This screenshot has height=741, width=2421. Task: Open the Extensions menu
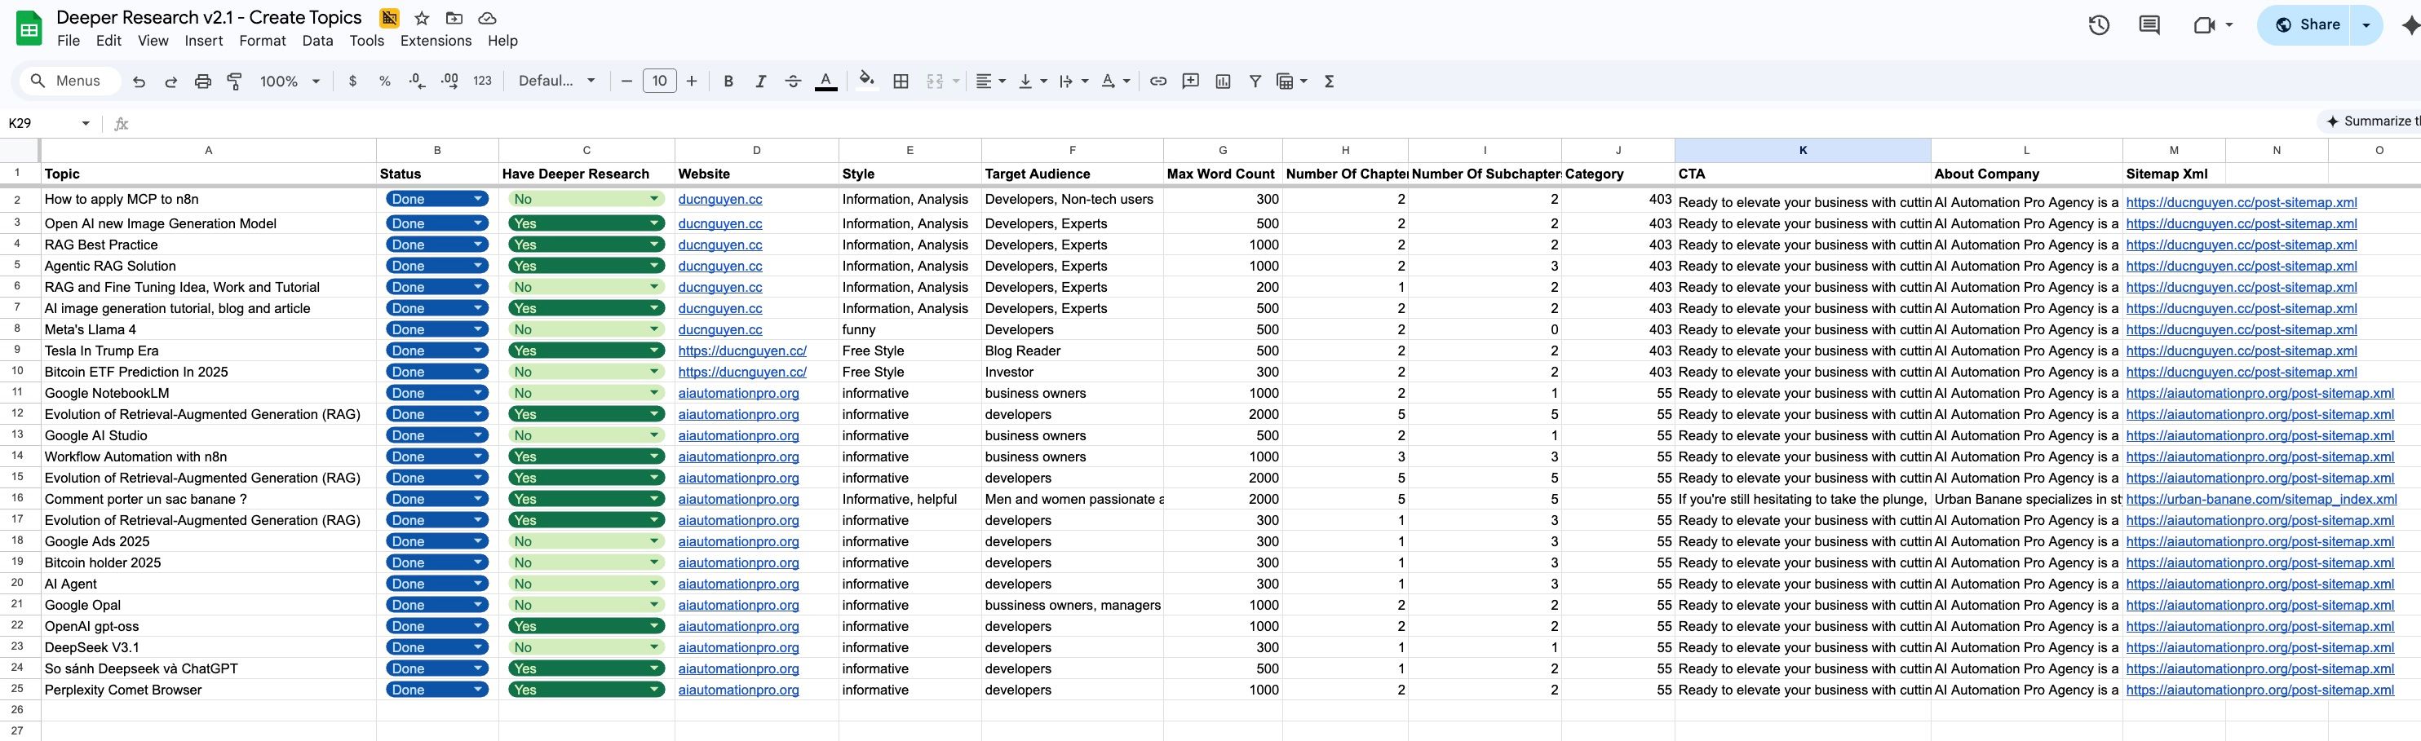pos(436,41)
